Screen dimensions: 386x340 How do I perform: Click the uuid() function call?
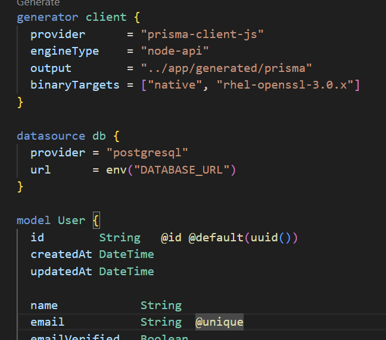pos(271,238)
